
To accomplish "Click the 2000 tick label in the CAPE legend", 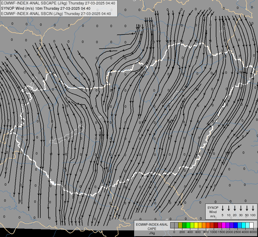I will 230,232.
